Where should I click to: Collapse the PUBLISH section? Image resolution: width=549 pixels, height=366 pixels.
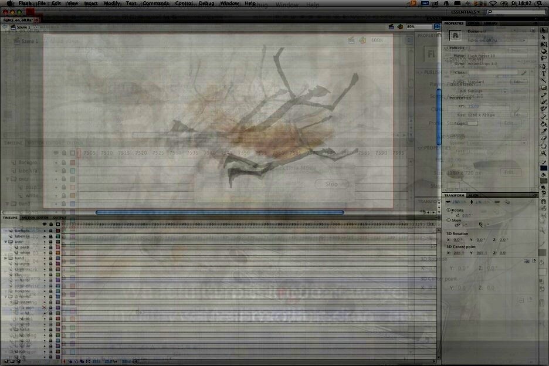[446, 48]
